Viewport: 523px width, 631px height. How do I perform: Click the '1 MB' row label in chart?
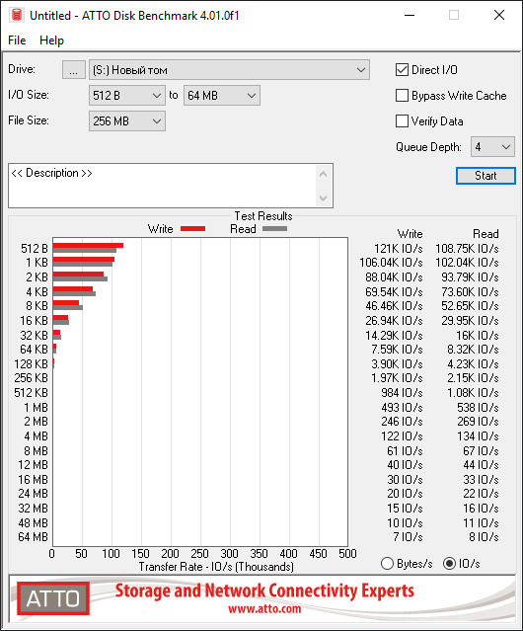click(36, 408)
